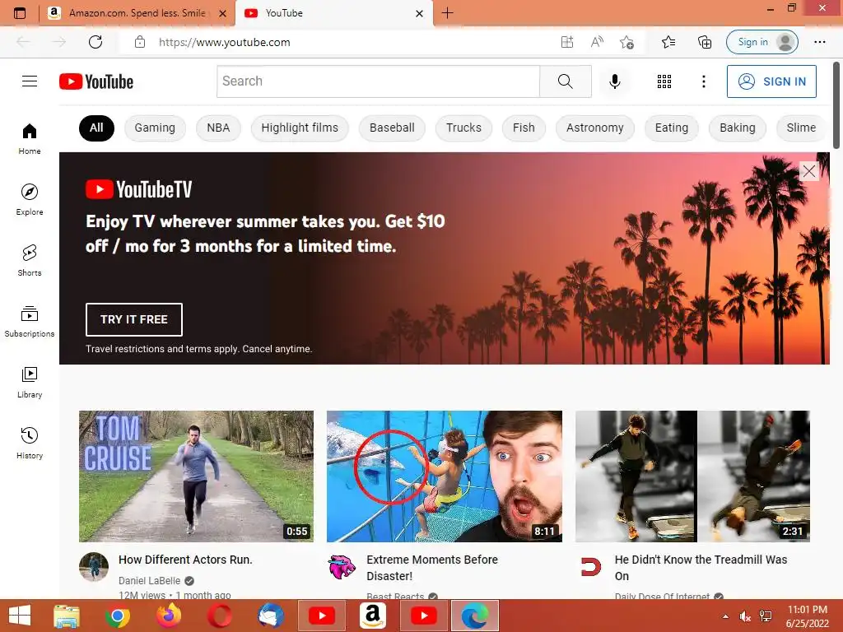
Task: Click the app available icon in address bar
Action: coord(566,42)
